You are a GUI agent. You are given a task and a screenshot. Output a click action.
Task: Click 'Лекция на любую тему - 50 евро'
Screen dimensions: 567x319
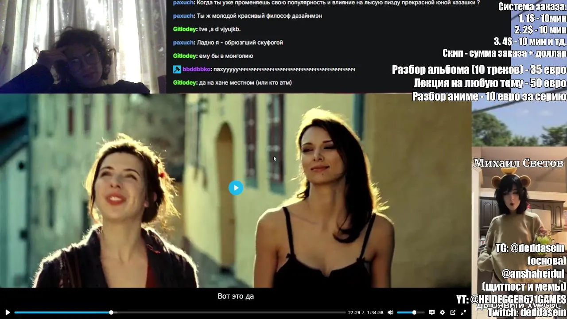coord(490,83)
